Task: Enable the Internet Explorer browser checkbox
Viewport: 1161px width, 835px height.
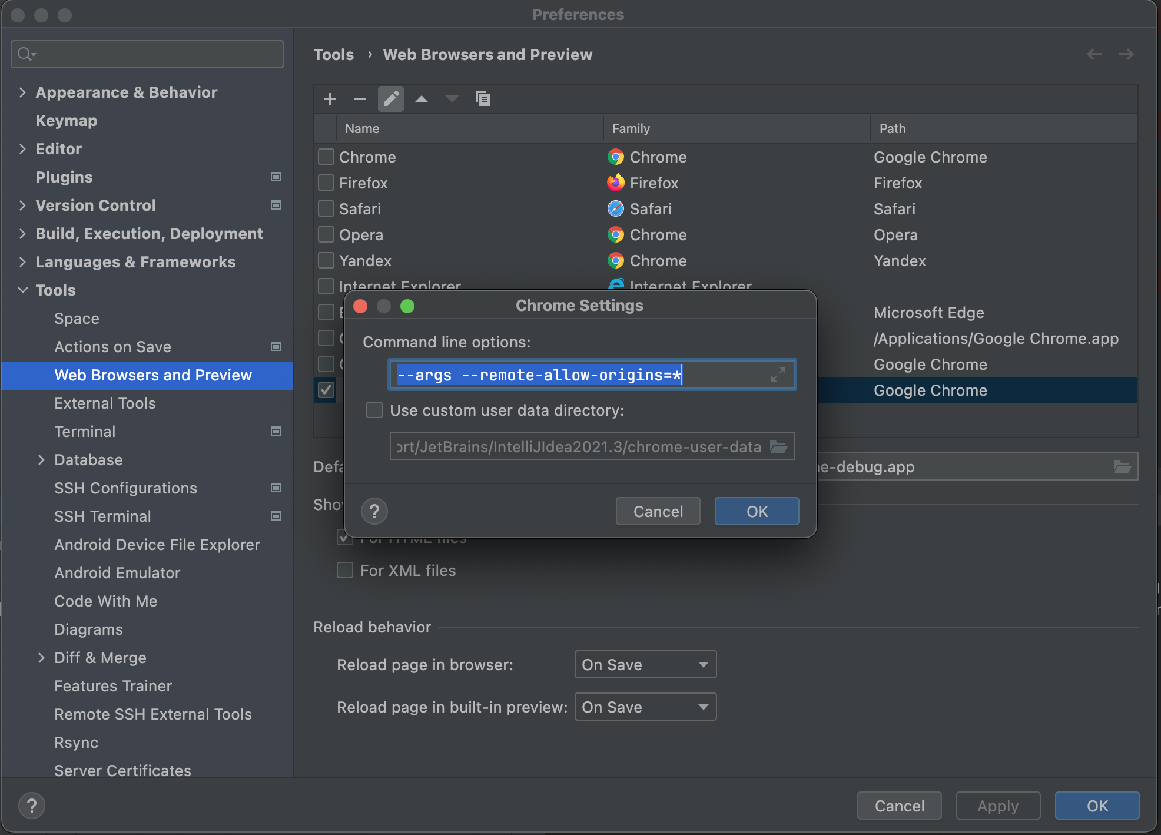Action: (326, 286)
